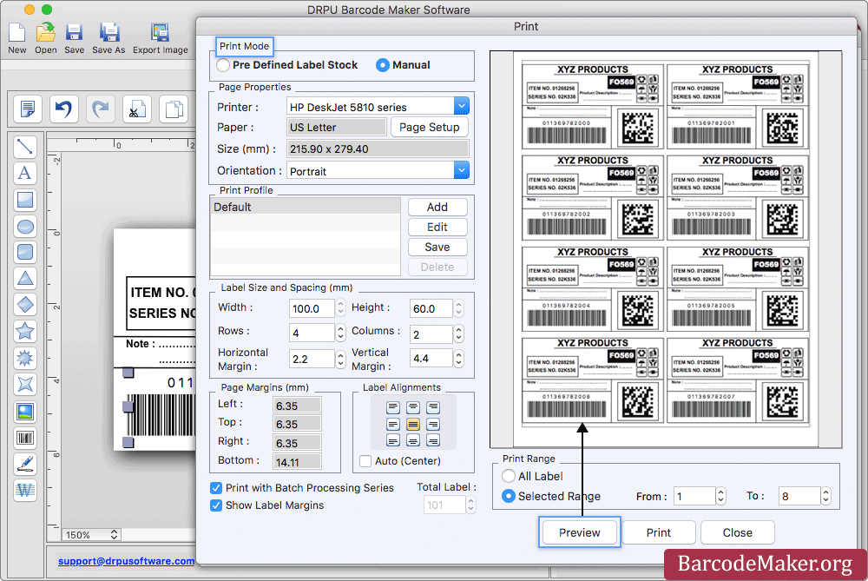The width and height of the screenshot is (868, 581).
Task: Open a file with the Open icon
Action: point(45,33)
